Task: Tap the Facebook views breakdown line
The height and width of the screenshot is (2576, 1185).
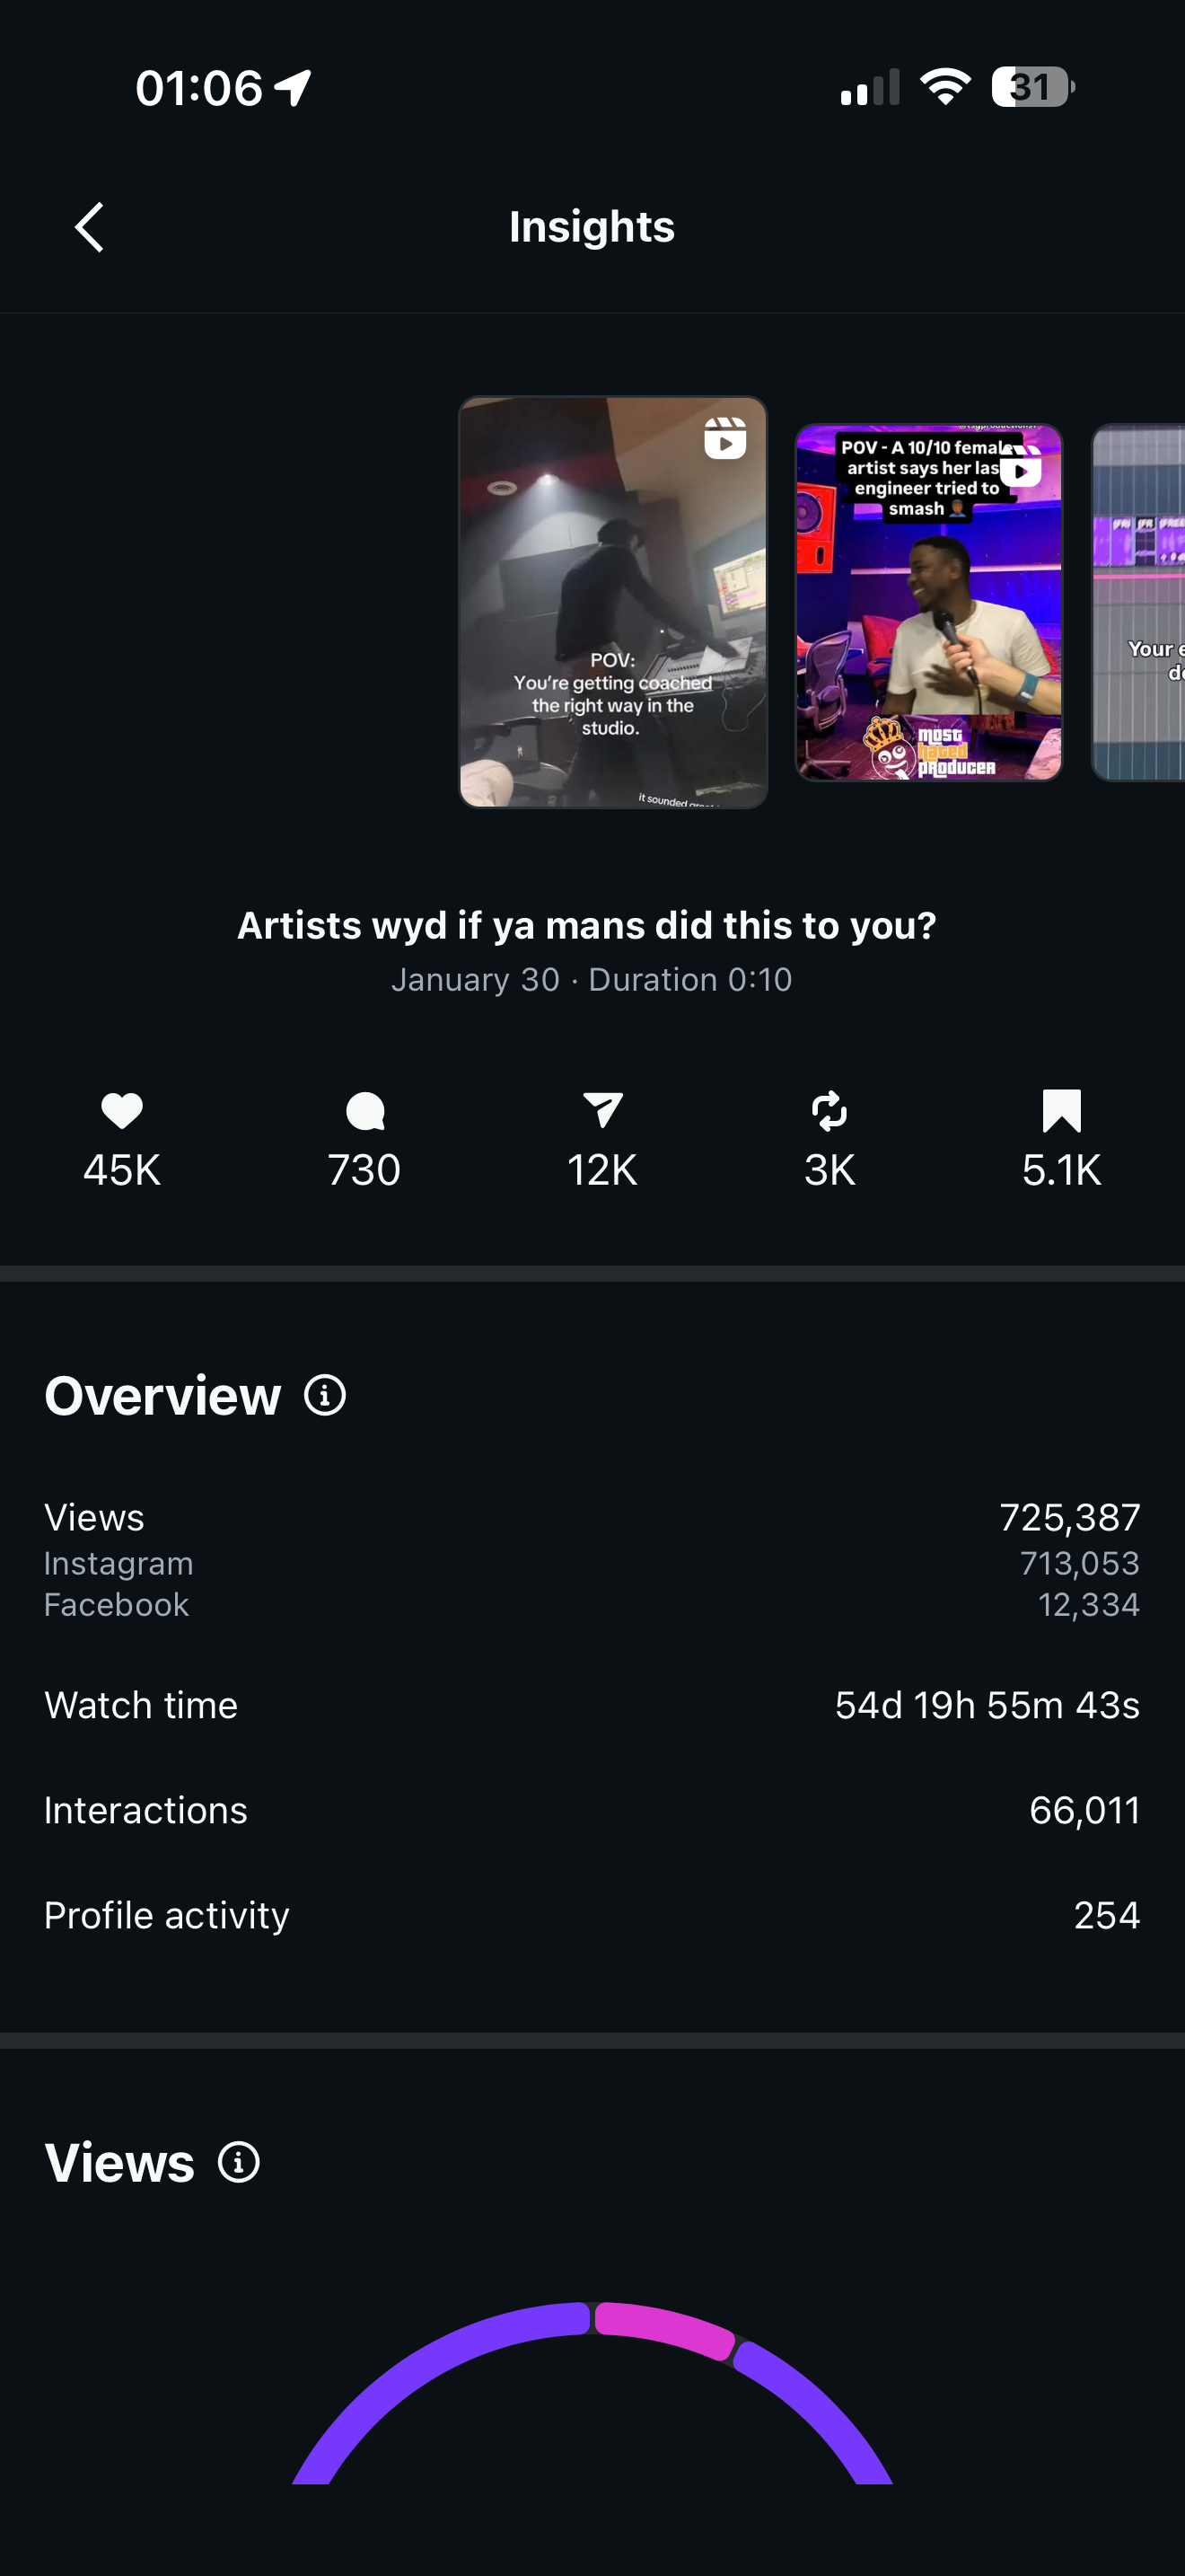Action: tap(592, 1605)
